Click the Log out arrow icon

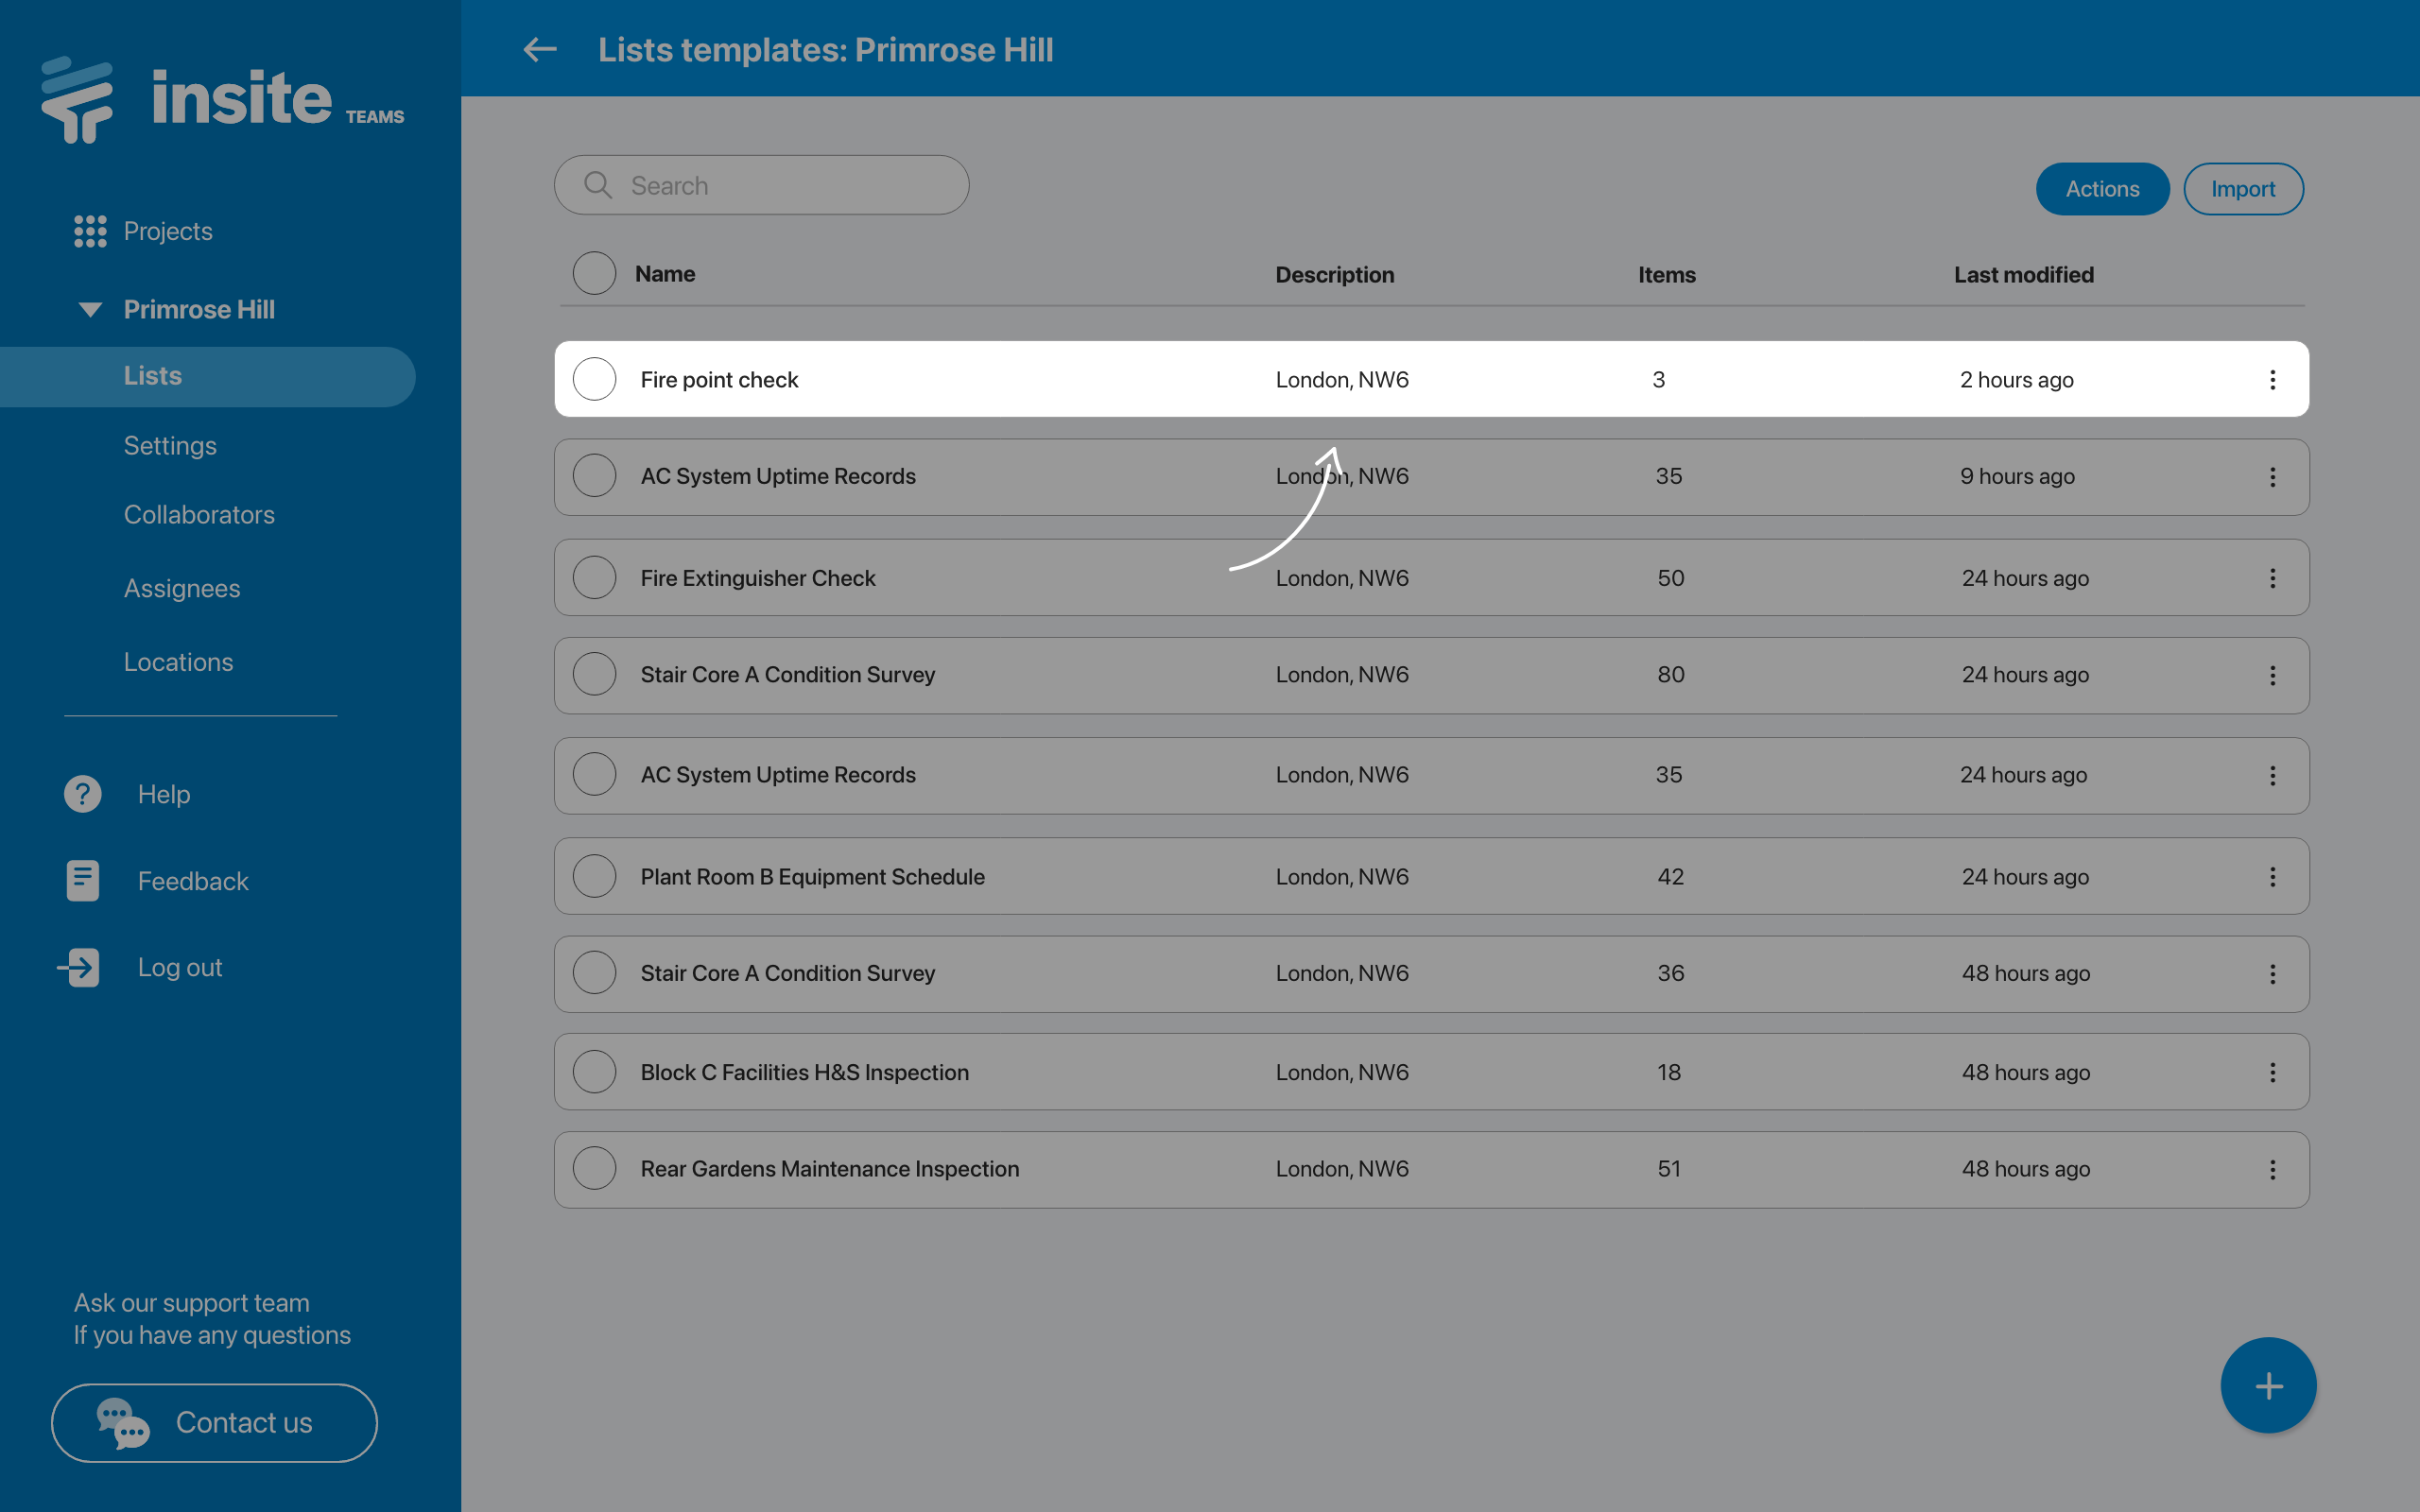(x=79, y=967)
